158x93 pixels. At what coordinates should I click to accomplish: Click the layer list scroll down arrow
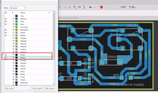[x=54, y=84]
